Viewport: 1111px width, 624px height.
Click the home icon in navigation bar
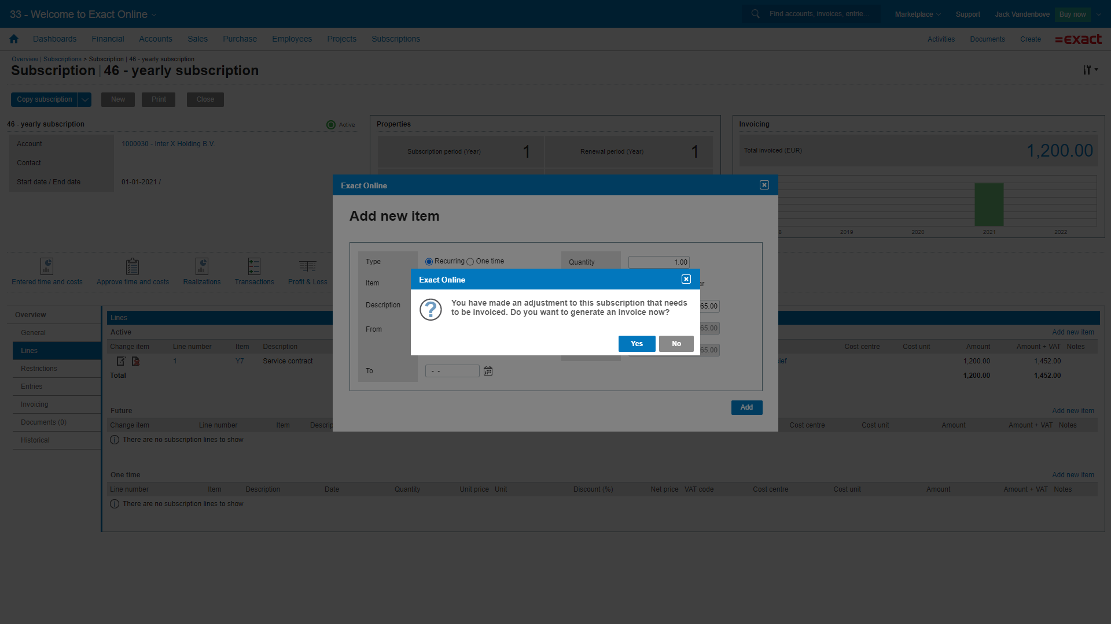coord(14,39)
